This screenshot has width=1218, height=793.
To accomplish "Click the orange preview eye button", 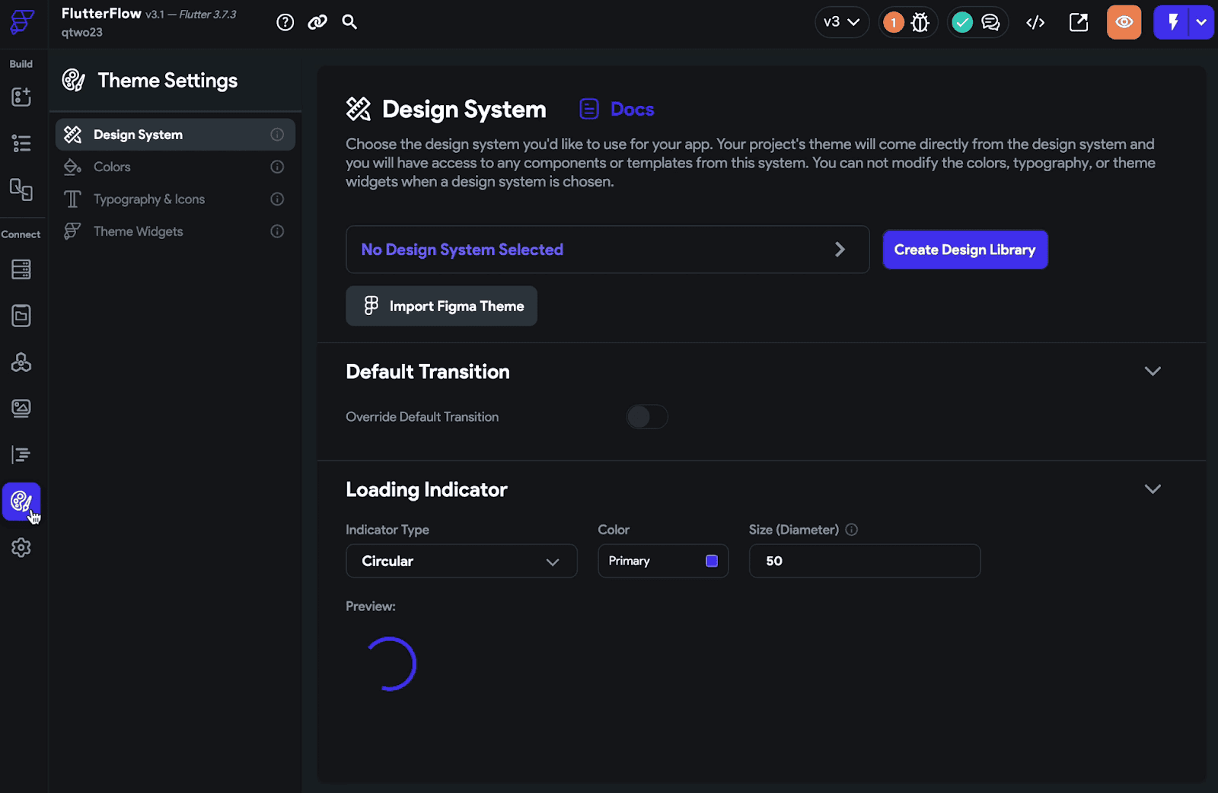I will 1124,22.
